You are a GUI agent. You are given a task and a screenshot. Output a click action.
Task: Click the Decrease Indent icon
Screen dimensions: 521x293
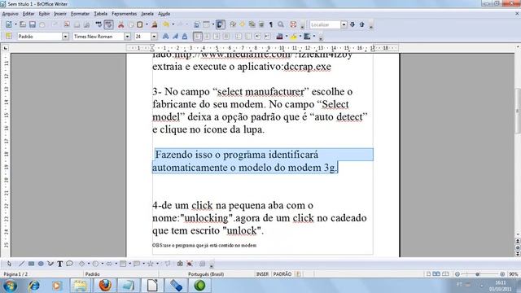pos(258,36)
